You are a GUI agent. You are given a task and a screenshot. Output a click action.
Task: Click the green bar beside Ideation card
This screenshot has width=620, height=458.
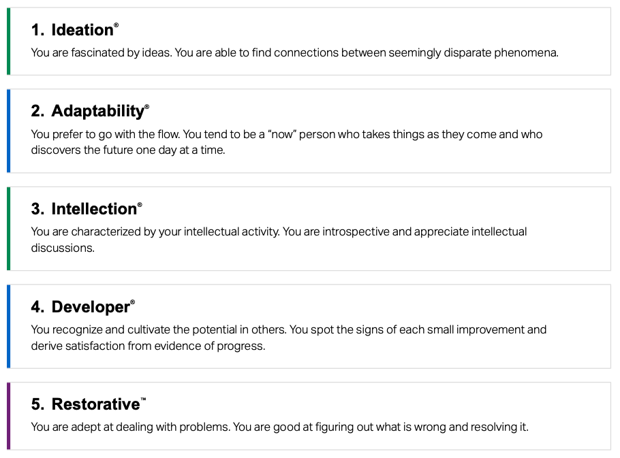tap(8, 42)
